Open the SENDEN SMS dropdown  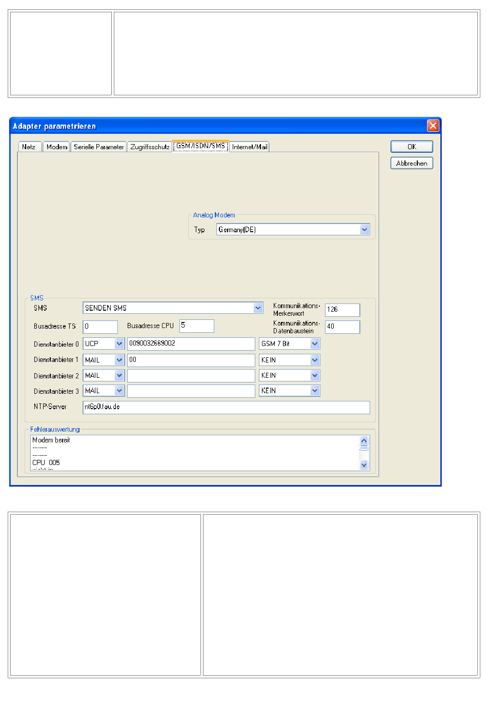click(258, 308)
